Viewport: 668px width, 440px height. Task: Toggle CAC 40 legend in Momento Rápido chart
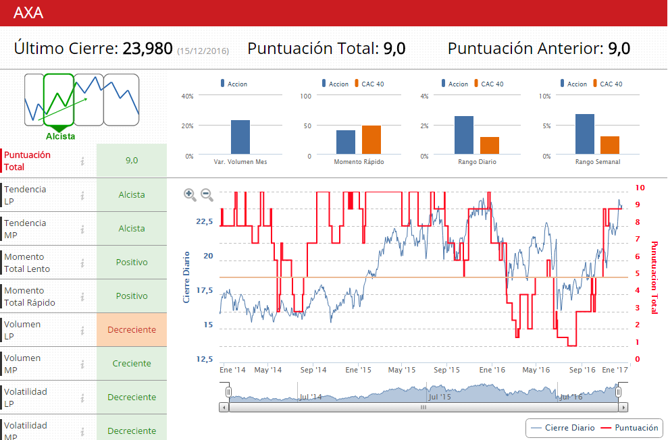pyautogui.click(x=369, y=84)
